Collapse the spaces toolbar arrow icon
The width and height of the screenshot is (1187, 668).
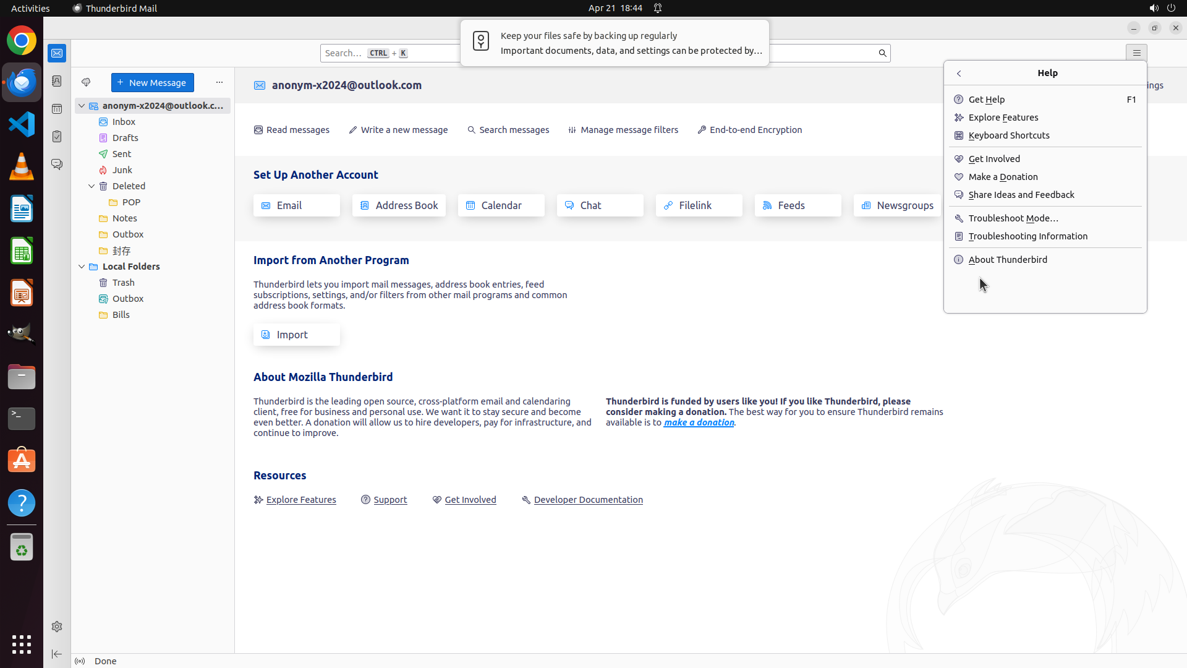(x=57, y=654)
